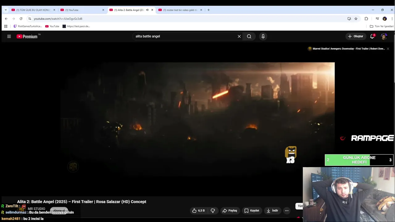Open the YouTube hamburger guide menu
Screen dimensions: 395x222
(9, 36)
